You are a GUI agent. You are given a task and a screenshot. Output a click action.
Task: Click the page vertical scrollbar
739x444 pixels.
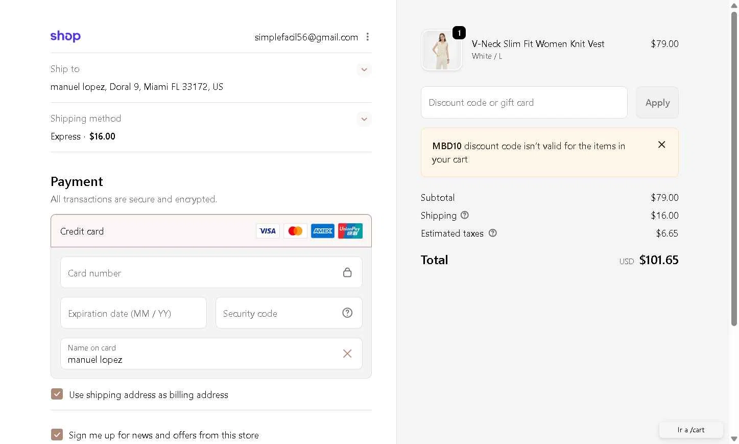[734, 169]
